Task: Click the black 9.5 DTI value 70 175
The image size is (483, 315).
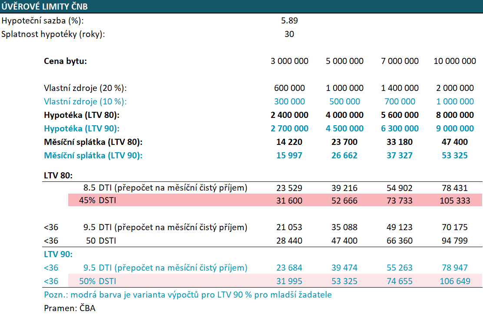Action: [x=455, y=228]
